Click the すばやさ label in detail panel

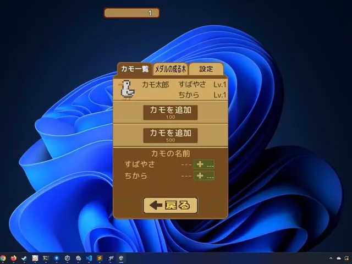coord(140,164)
